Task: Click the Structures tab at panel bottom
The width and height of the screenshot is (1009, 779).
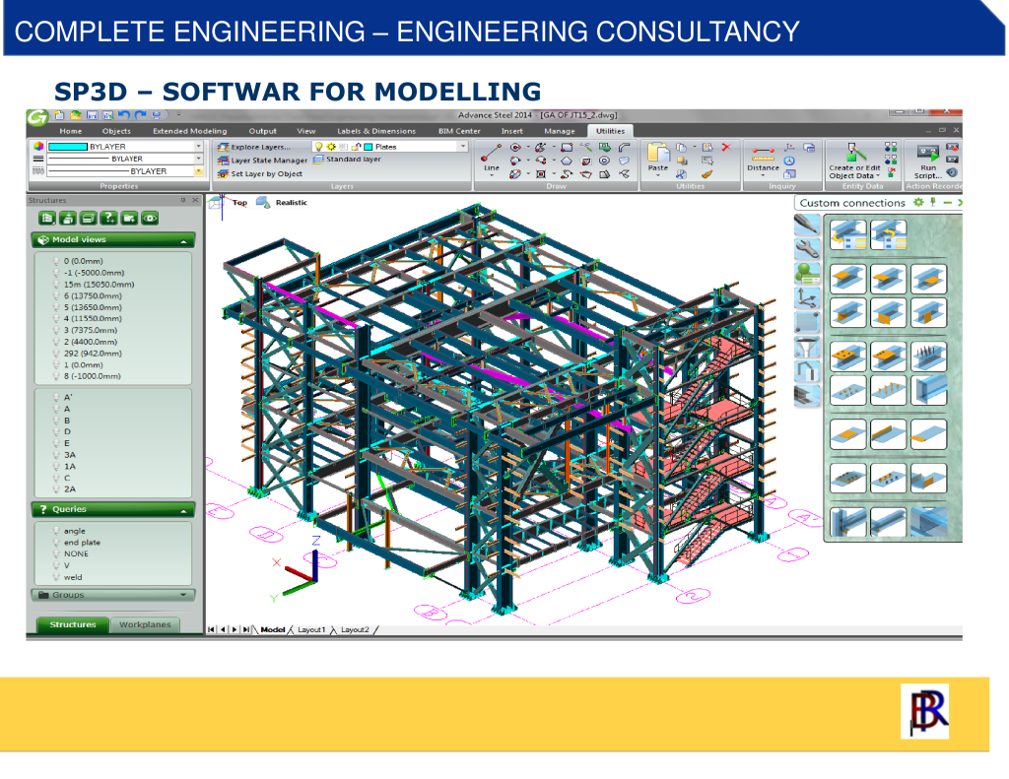Action: (x=73, y=624)
